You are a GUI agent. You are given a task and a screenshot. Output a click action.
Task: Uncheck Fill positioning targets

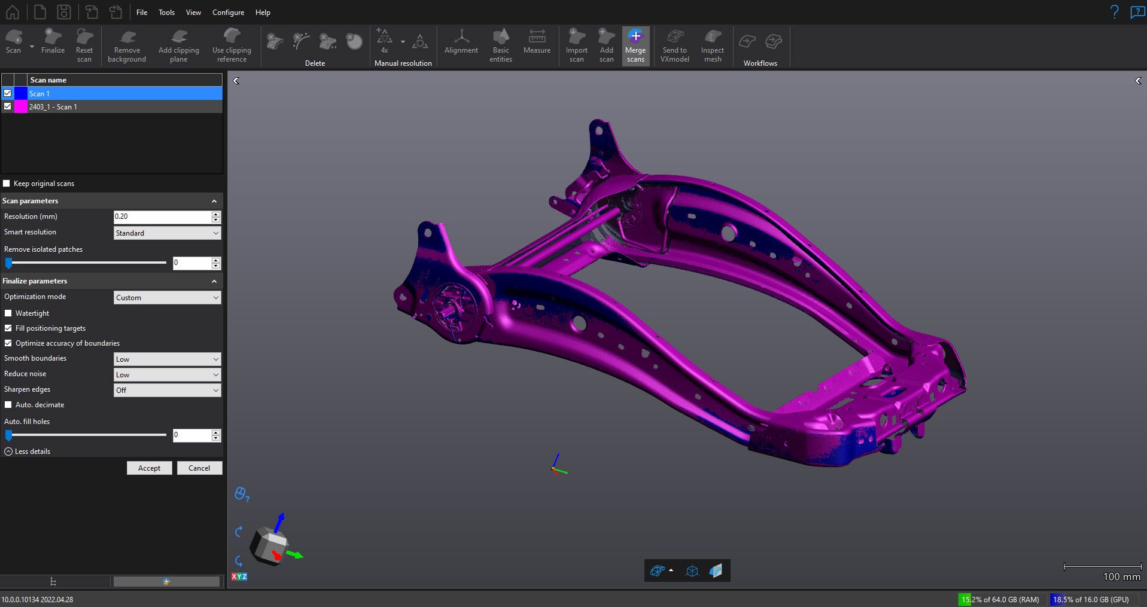pos(8,328)
